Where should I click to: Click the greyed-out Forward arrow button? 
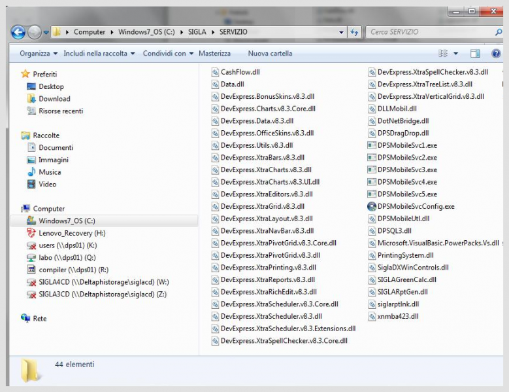pos(35,32)
